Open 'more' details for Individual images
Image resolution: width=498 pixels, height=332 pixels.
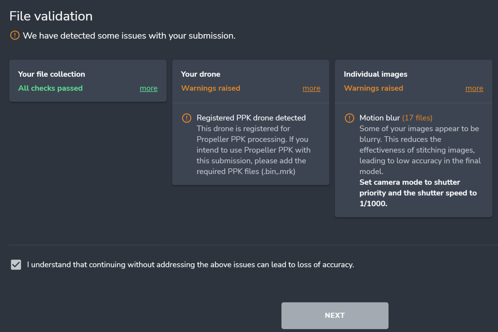[474, 88]
